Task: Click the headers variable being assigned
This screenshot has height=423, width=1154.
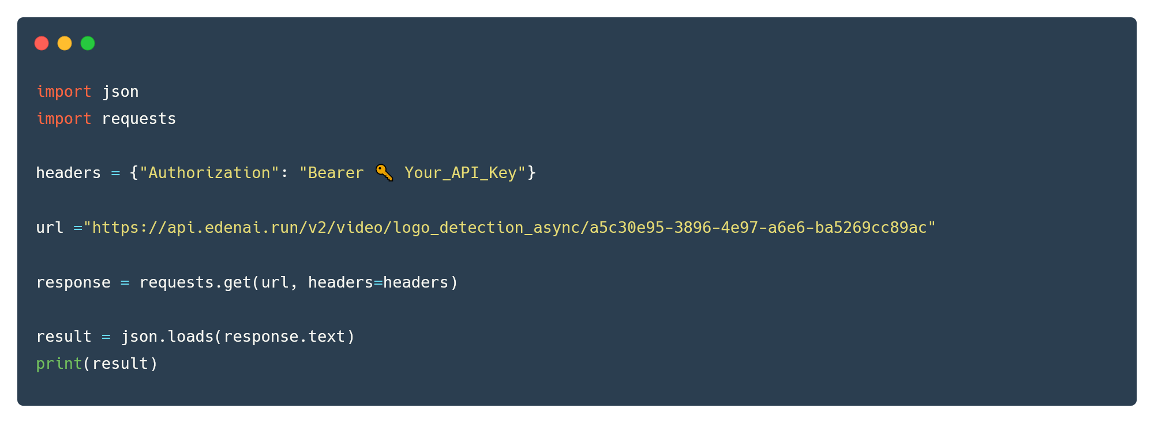Action: tap(68, 173)
